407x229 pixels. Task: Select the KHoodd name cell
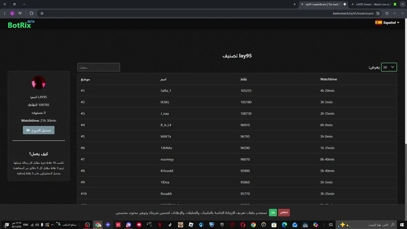167,171
